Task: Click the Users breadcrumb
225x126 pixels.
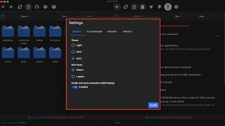Action: click(13, 123)
